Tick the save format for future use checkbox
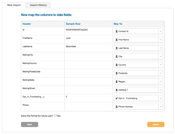The height and width of the screenshot is (134, 175). point(55,116)
